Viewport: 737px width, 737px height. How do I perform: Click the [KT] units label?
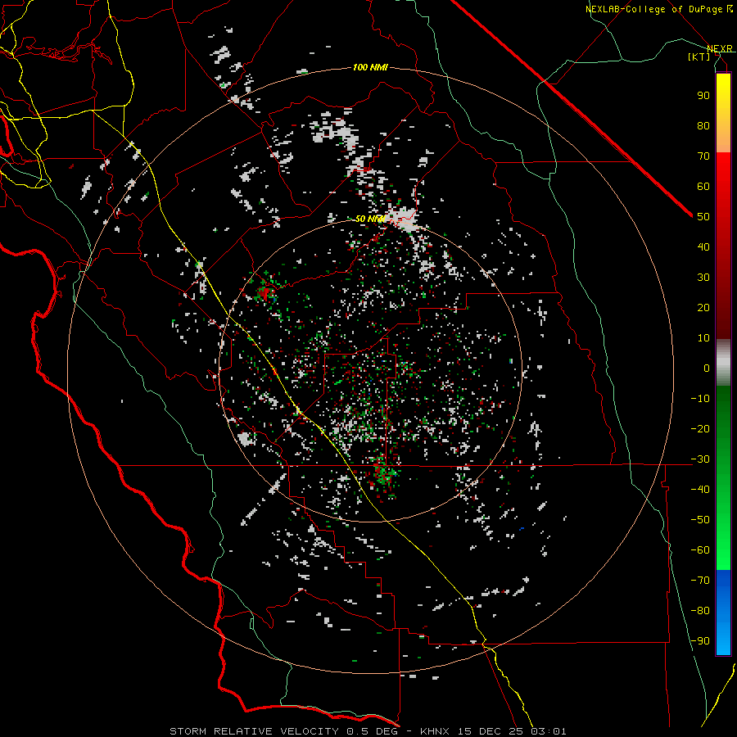click(699, 57)
